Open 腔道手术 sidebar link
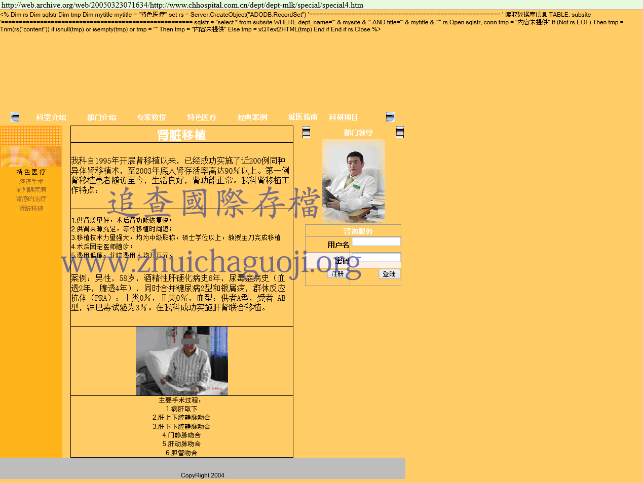 click(x=31, y=181)
